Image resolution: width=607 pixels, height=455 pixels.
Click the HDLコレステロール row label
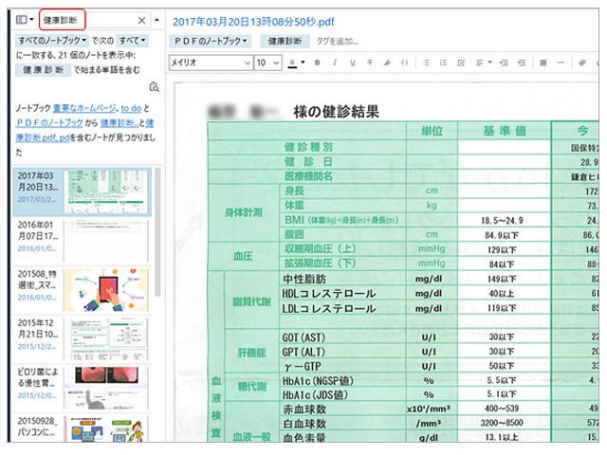[329, 294]
